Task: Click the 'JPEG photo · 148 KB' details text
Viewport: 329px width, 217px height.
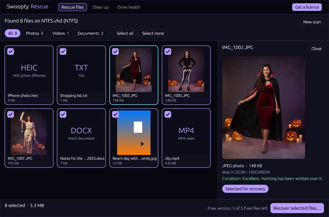Action: pyautogui.click(x=242, y=166)
